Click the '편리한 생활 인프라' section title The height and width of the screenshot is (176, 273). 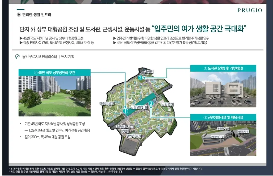[37, 15]
